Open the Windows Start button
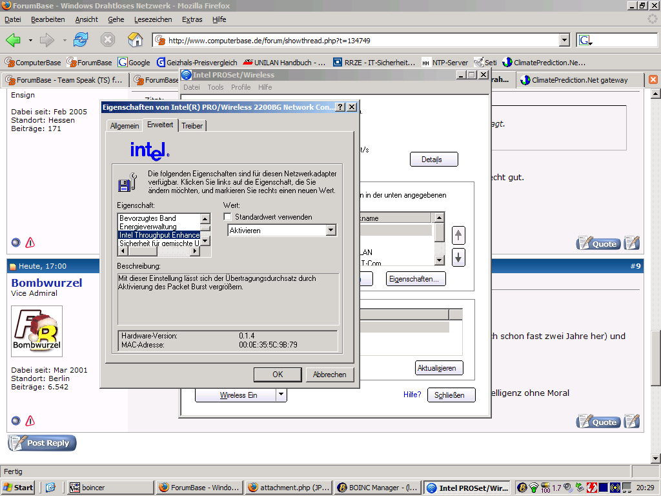Screen dimensions: 661x496 (x=18, y=488)
